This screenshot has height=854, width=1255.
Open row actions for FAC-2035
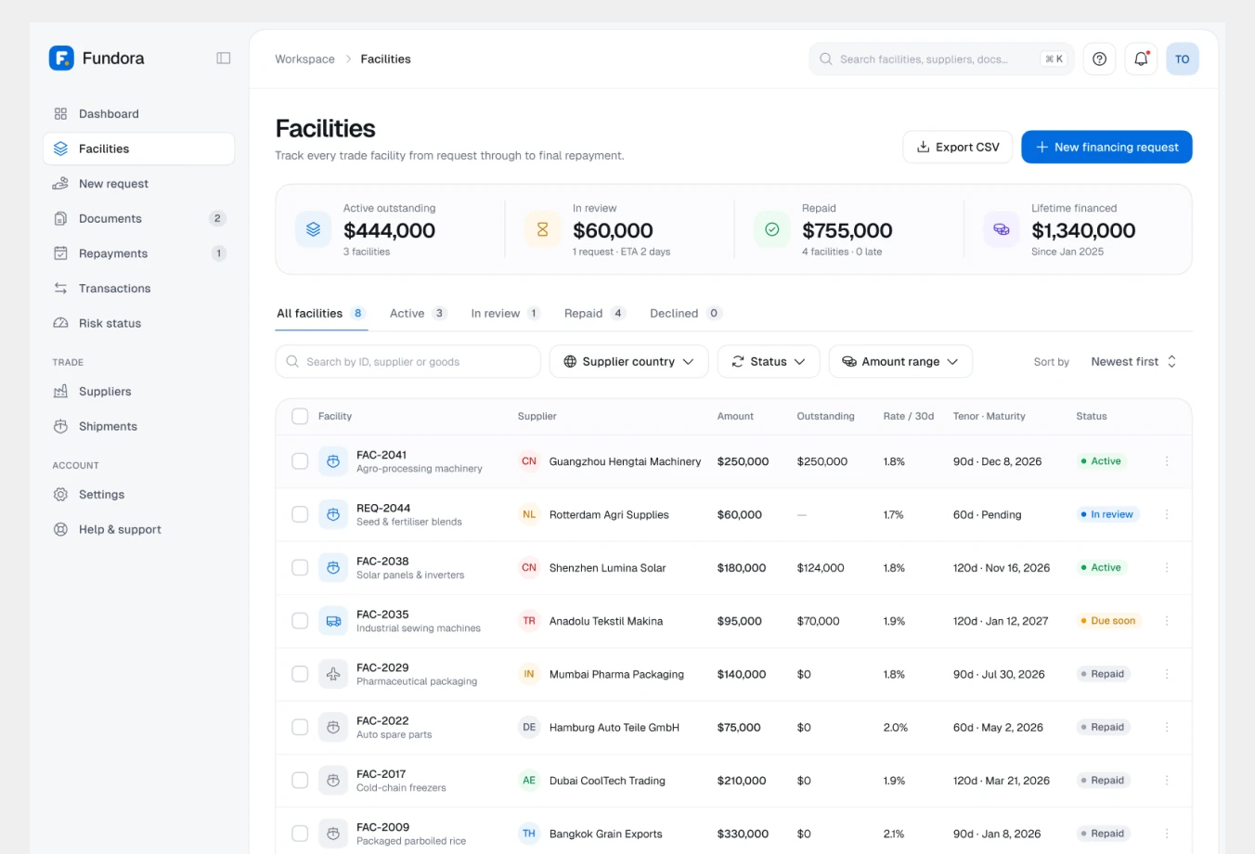1167,621
